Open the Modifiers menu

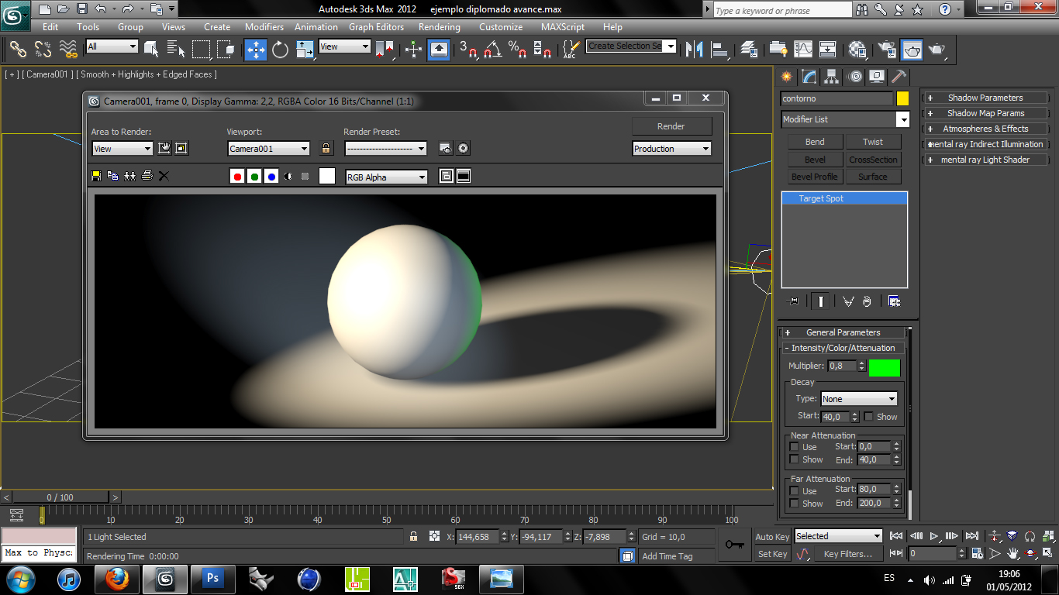264,27
